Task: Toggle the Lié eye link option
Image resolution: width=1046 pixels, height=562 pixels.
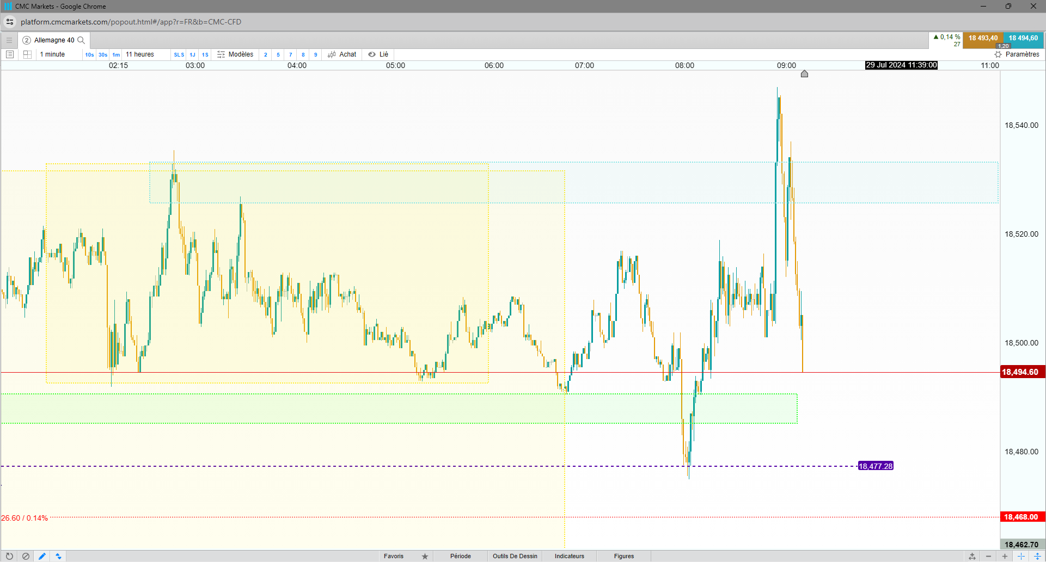Action: pos(378,54)
